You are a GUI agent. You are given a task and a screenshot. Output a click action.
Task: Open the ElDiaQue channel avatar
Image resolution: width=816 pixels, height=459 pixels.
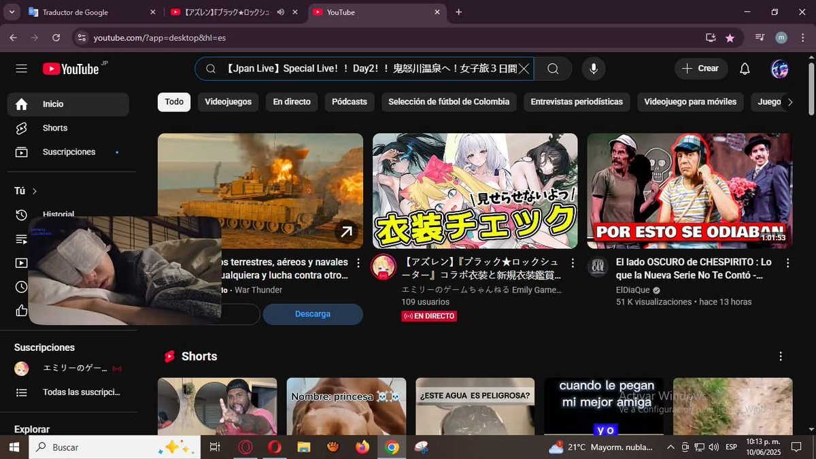(598, 267)
